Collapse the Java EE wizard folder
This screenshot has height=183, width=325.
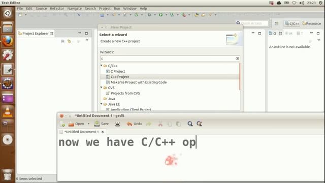pos(102,104)
